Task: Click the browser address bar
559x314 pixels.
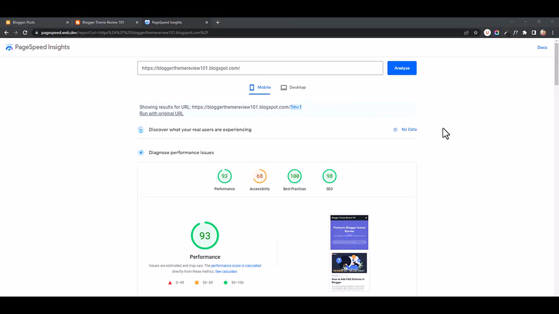Action: 247,33
